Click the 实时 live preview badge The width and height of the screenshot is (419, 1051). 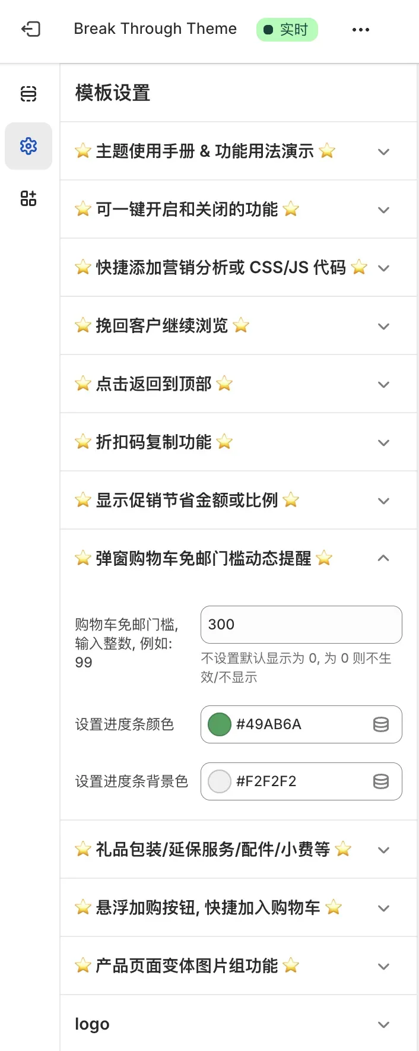point(287,29)
